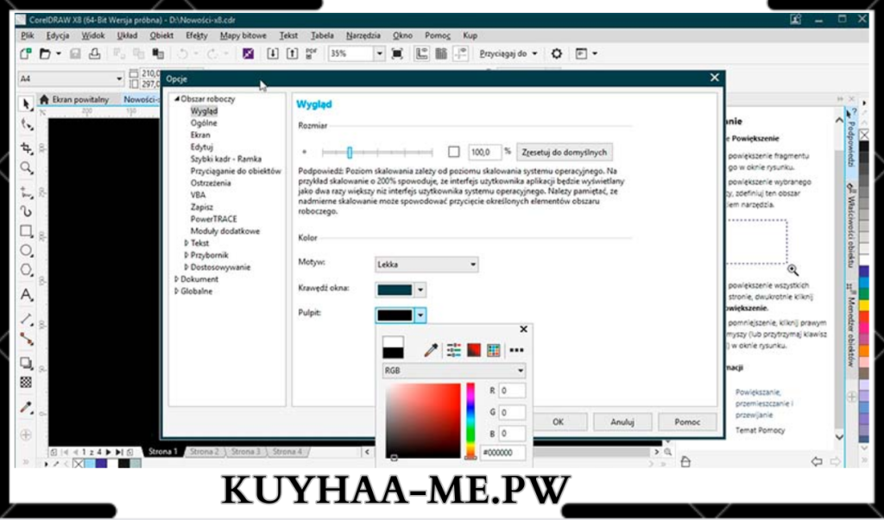Click the Full-screen preview icon

tap(397, 53)
